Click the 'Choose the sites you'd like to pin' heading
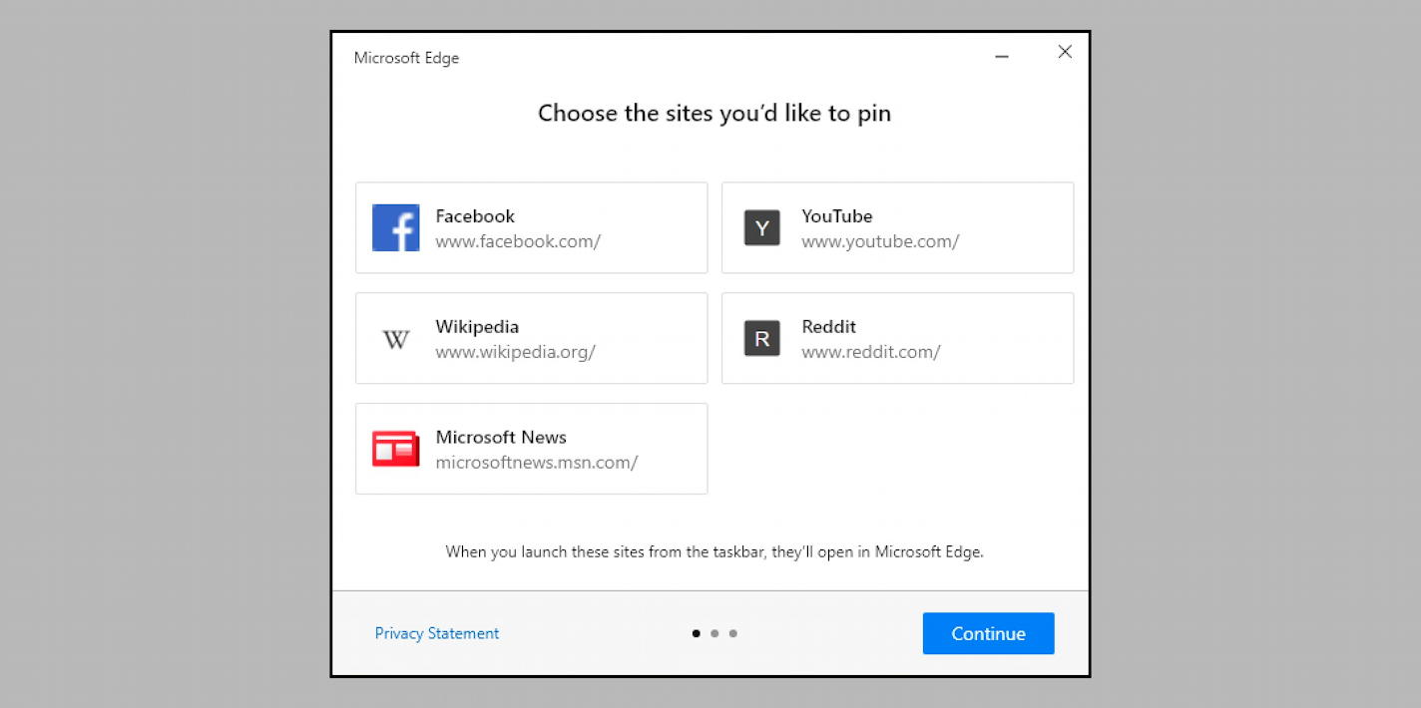Viewport: 1421px width, 708px height. pyautogui.click(x=714, y=114)
